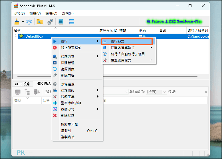Choose 複製列 Ctrl+C menu entry
This screenshot has height=159, width=222.
(76, 131)
